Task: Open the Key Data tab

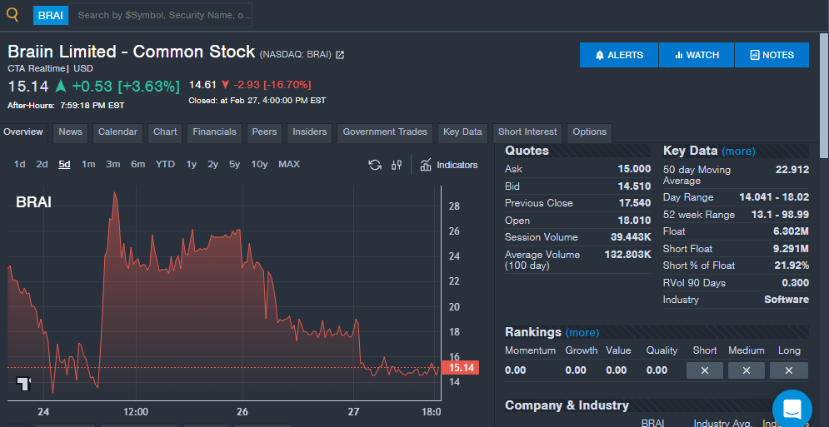Action: pyautogui.click(x=462, y=132)
